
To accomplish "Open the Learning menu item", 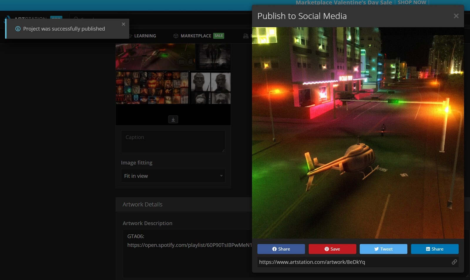I will (145, 36).
